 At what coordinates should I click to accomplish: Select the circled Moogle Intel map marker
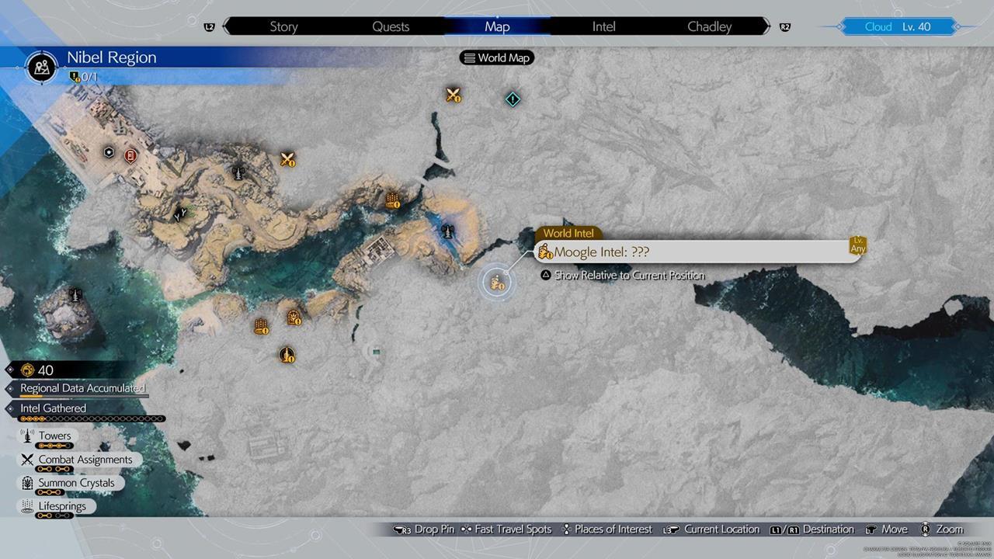[495, 283]
